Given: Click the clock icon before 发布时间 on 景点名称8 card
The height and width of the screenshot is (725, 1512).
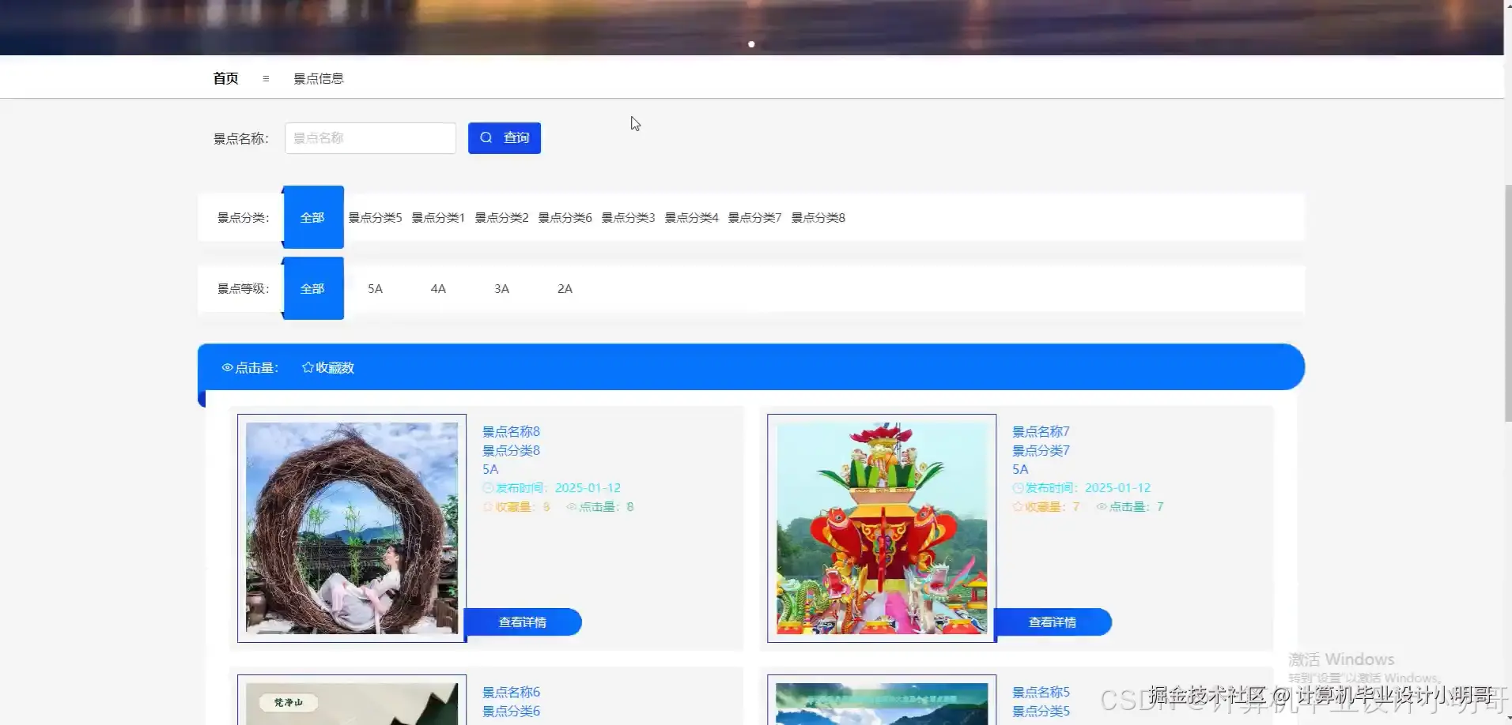Looking at the screenshot, I should 487,487.
